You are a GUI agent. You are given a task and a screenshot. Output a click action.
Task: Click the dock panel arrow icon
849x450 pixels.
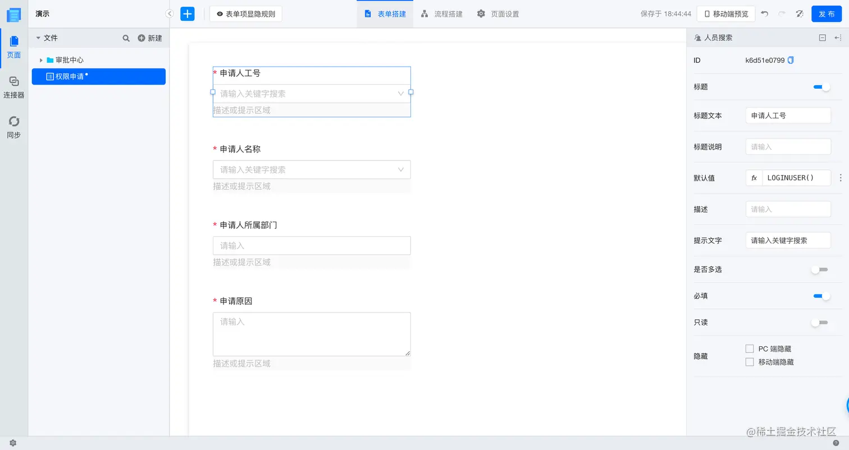click(838, 38)
